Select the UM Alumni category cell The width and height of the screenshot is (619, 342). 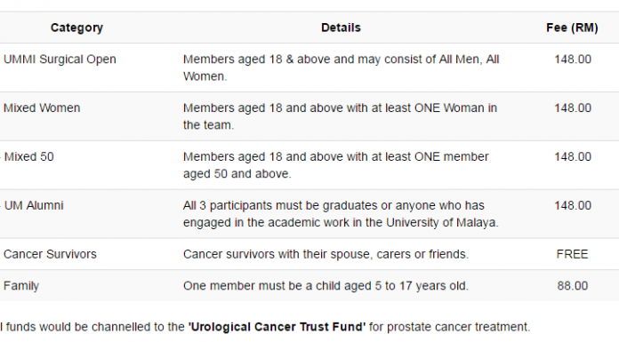pos(34,205)
